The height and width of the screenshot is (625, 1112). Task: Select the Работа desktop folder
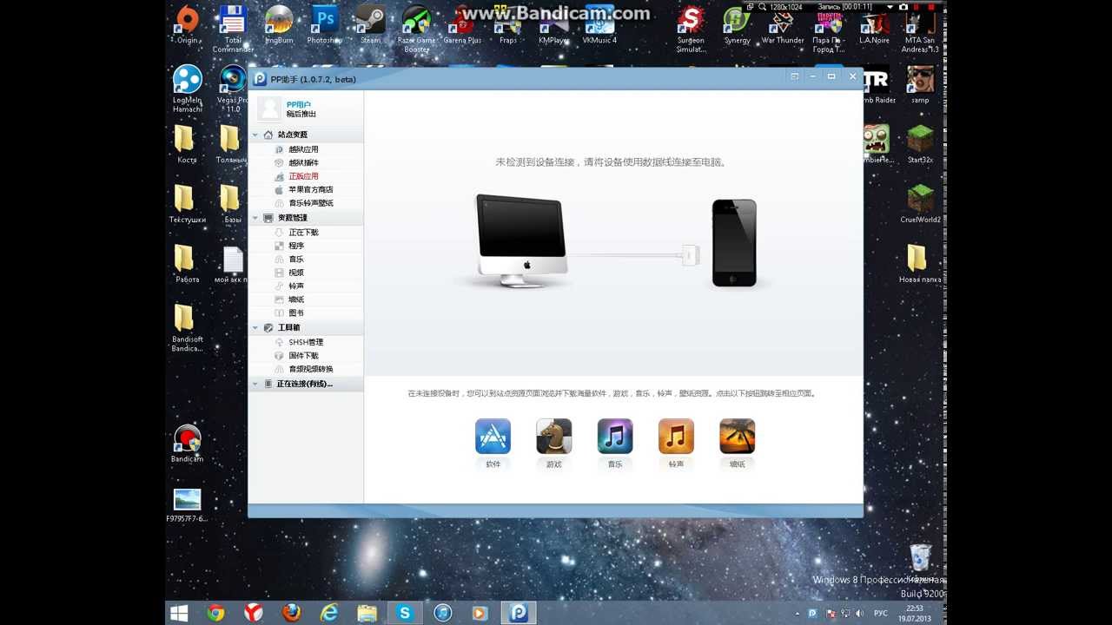(x=187, y=264)
